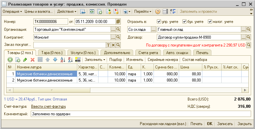Screen dimensions: 255x129
Task: Sort rows descending Я-А
Action: (70, 60)
